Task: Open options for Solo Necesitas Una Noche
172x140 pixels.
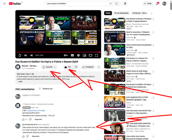Action: point(153,111)
